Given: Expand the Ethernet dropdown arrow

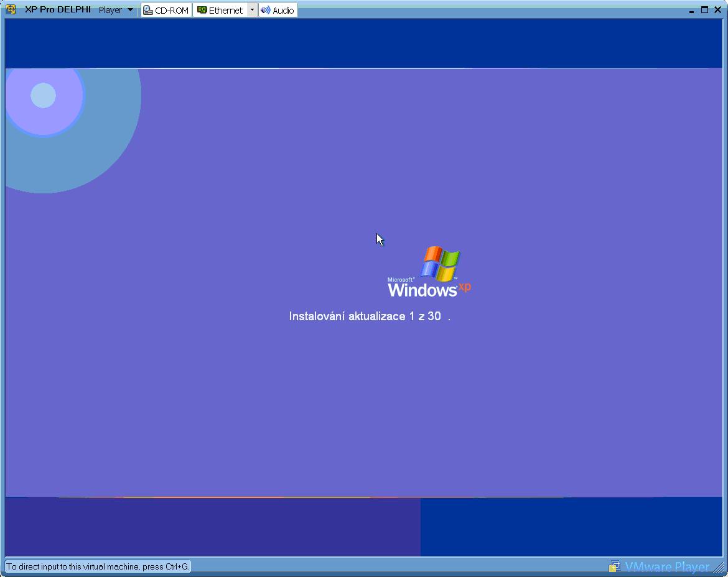Looking at the screenshot, I should click(252, 10).
